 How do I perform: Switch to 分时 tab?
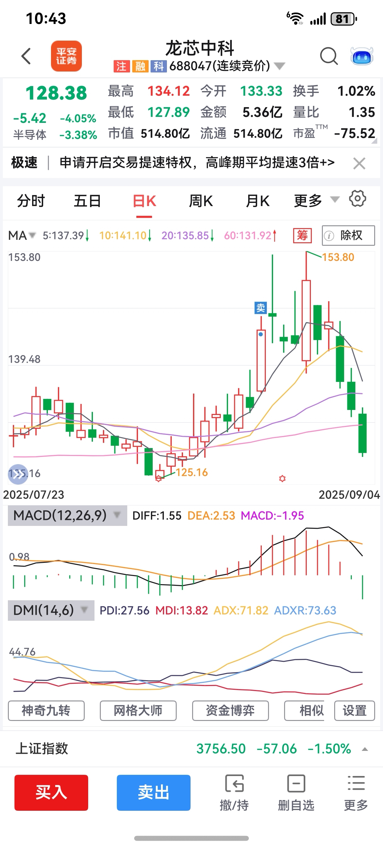(31, 201)
